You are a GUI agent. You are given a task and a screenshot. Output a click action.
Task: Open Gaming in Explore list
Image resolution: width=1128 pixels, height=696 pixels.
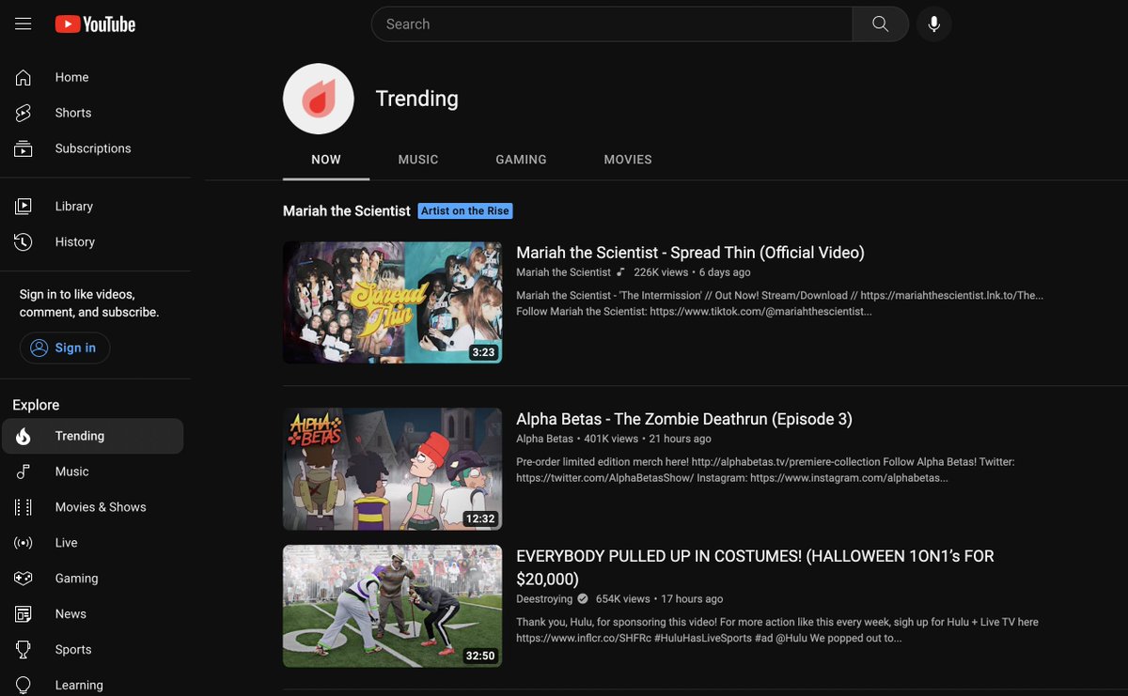tap(93, 579)
